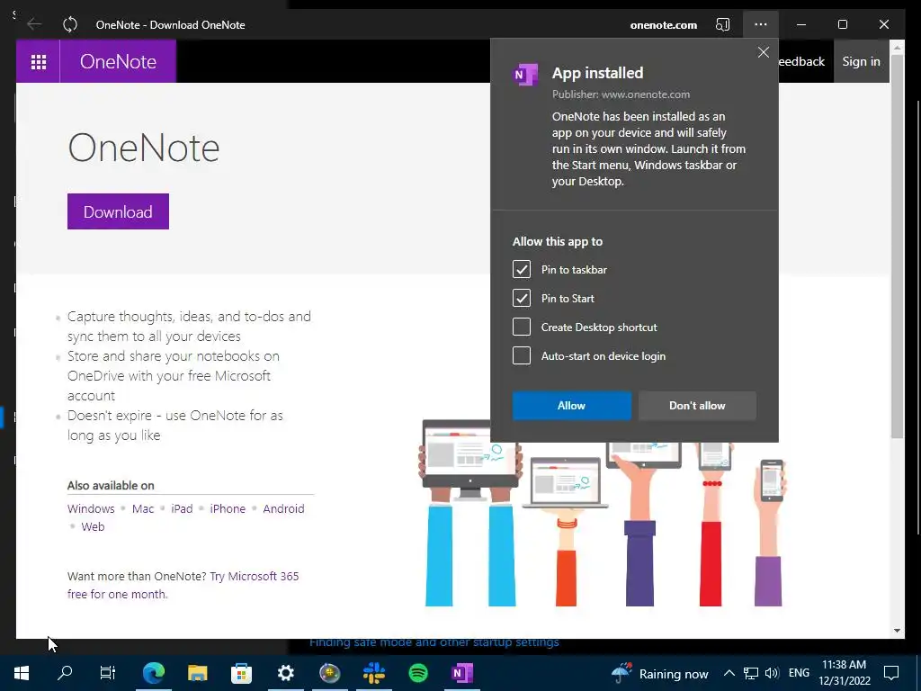Open the iPad download link
921x691 pixels.
tap(182, 509)
